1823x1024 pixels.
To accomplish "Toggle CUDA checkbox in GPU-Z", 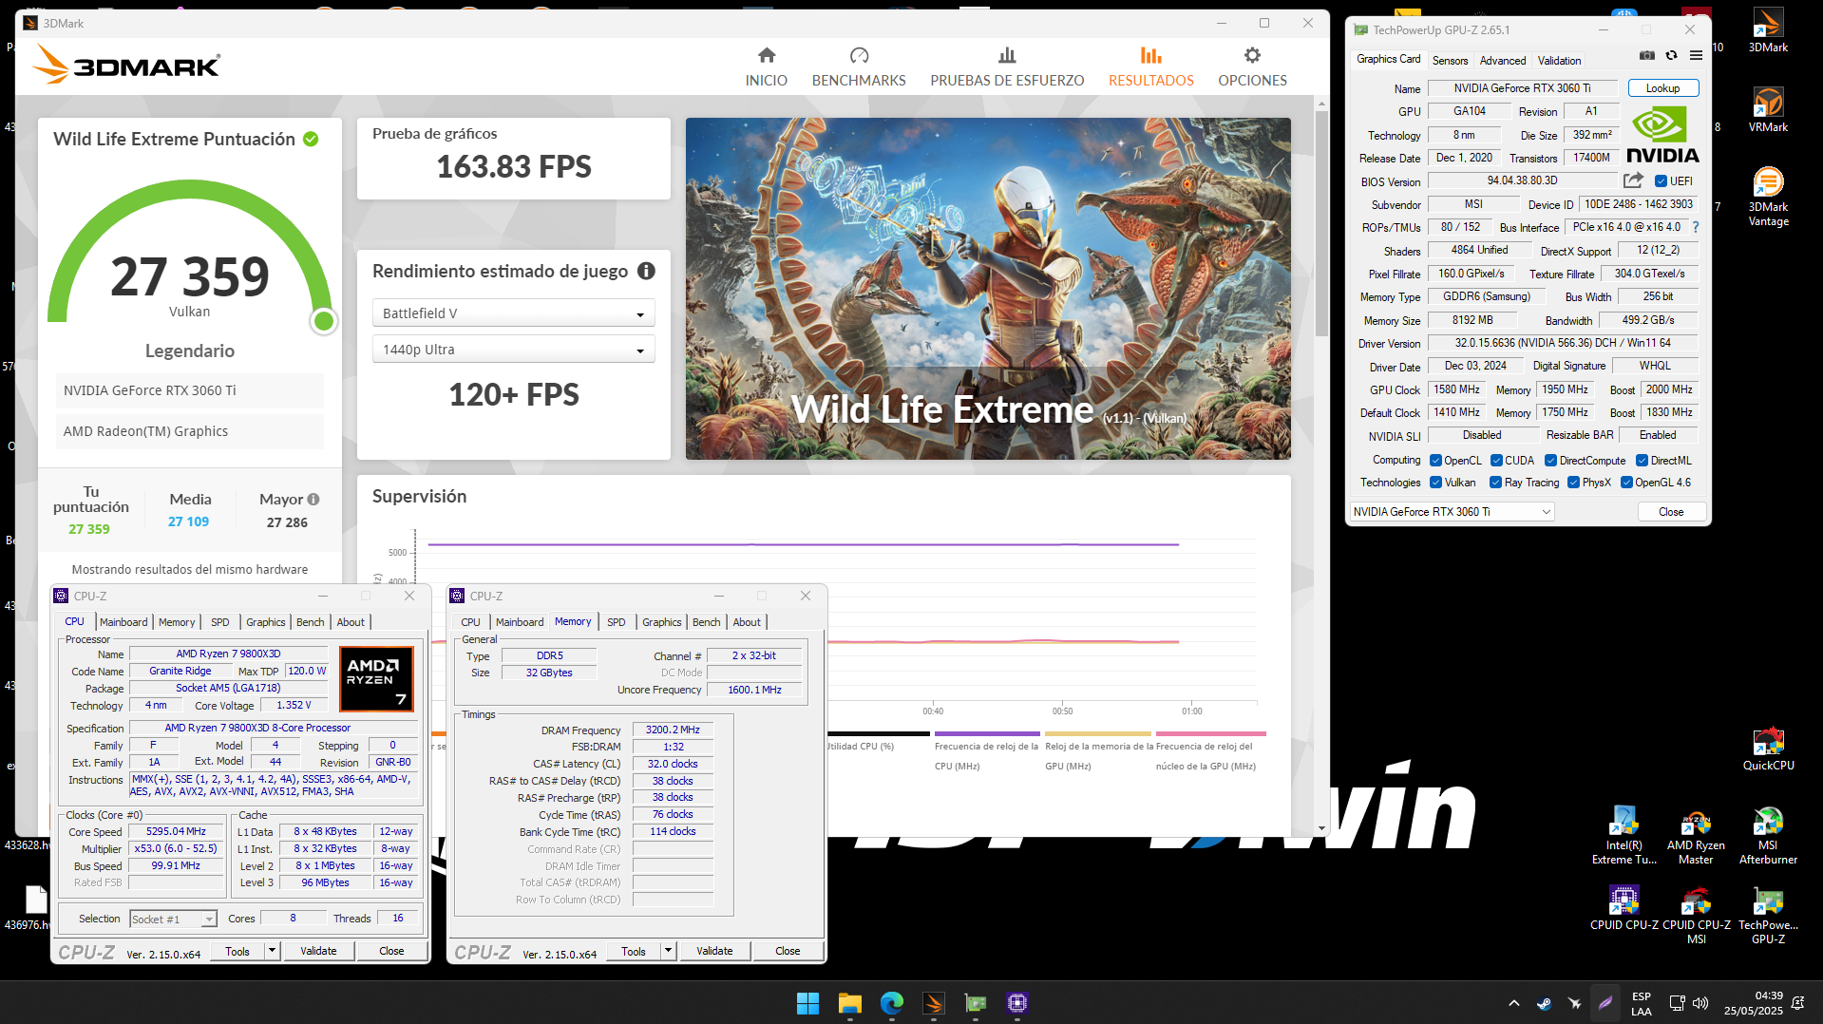I will [1496, 461].
